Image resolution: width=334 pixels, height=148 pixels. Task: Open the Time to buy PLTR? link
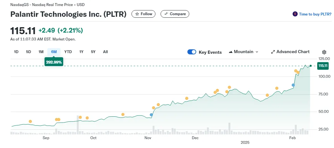click(x=315, y=14)
